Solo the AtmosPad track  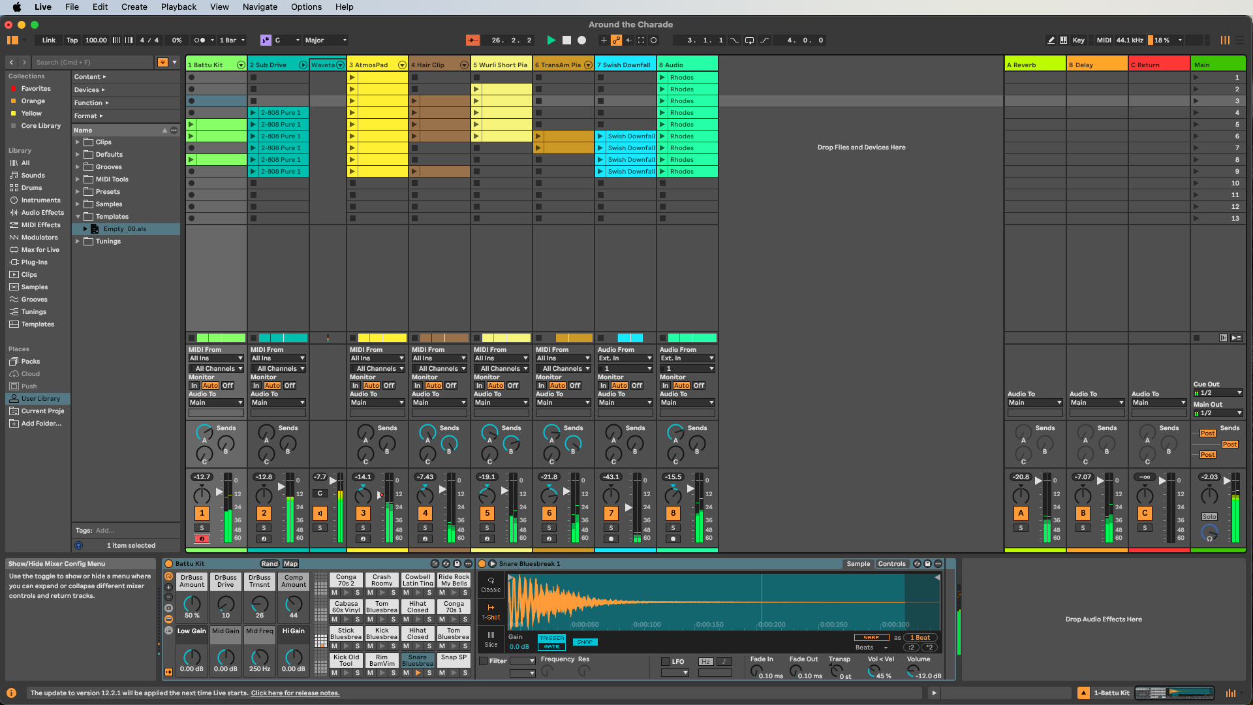click(x=364, y=528)
